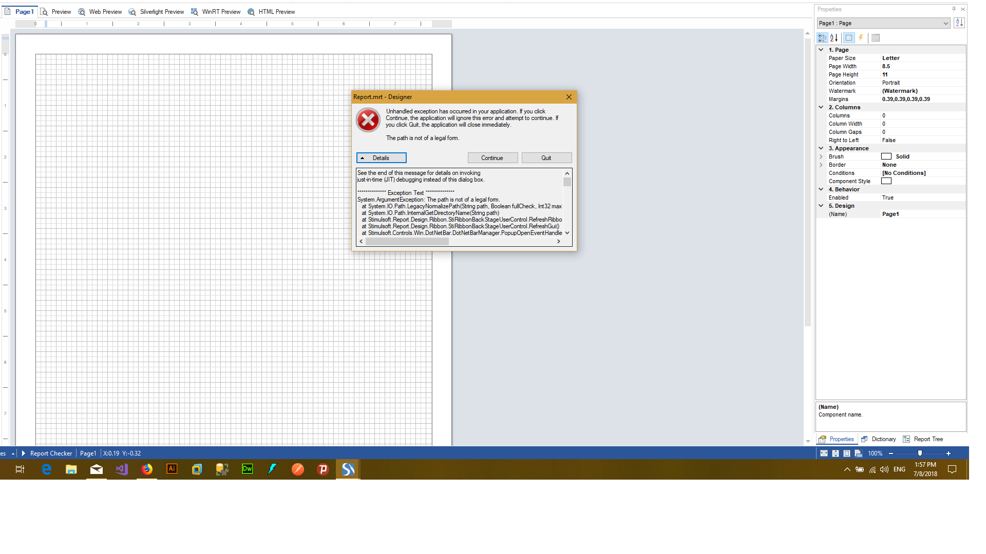Open the Dictionary tab
986x554 pixels.
click(879, 439)
